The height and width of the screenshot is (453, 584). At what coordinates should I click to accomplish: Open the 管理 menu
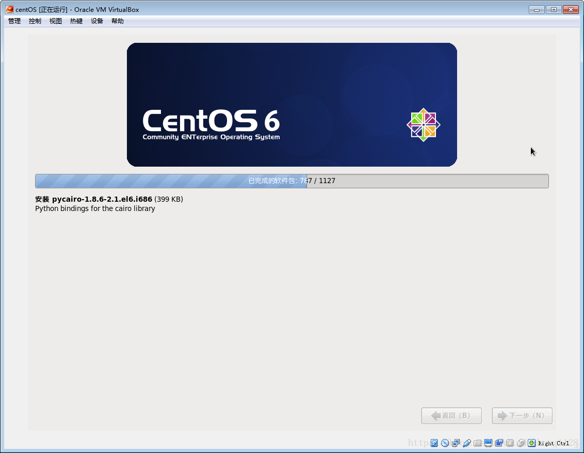tap(14, 21)
